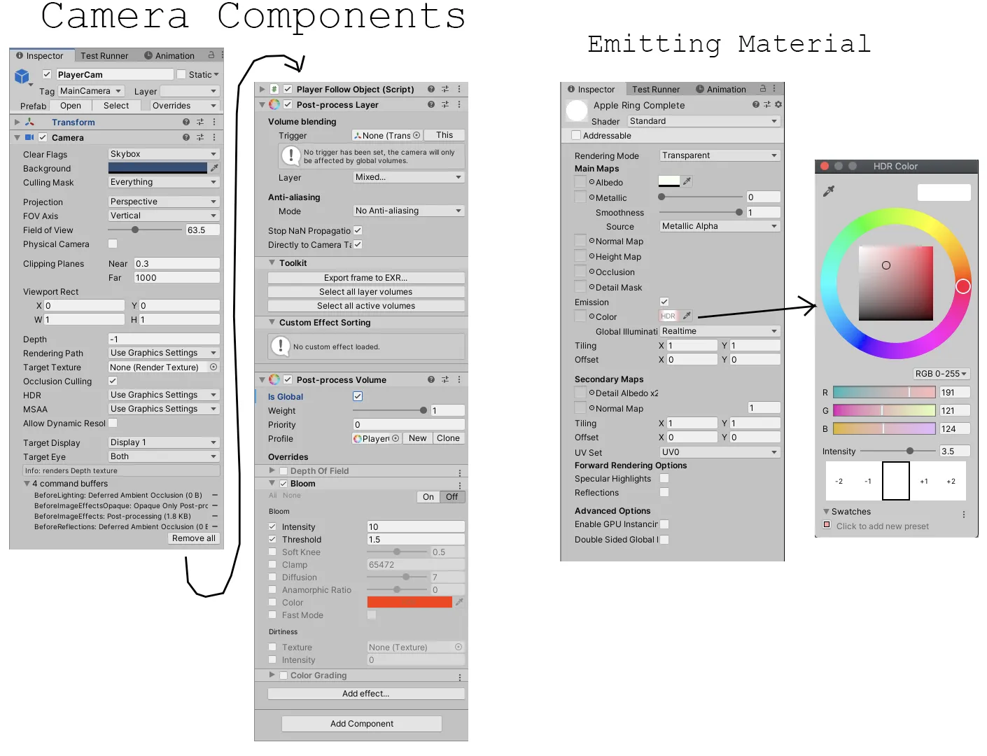The image size is (987, 756).
Task: Open the Rendering Mode Transparent dropdown
Action: (x=720, y=155)
